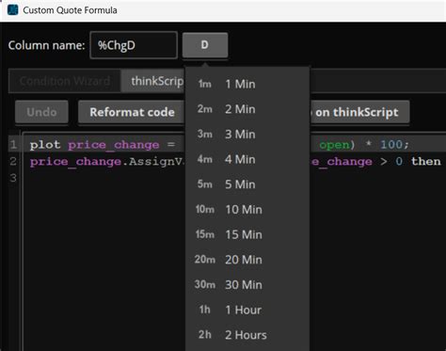Click line number 2 in the editor gutter
Viewport: 446px width, 351px height.
pos(13,161)
